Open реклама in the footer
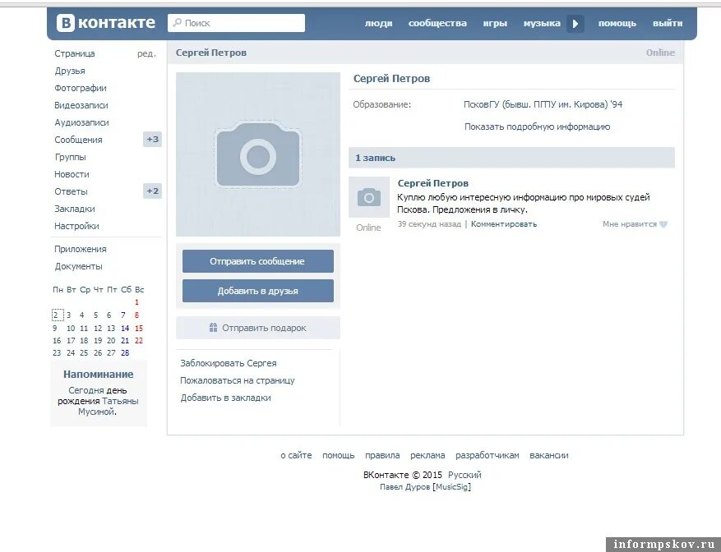This screenshot has width=721, height=552. tap(428, 455)
